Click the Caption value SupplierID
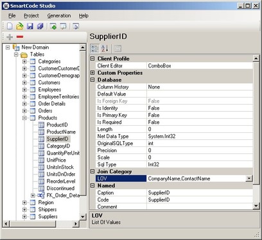Viewport: 262px width, 240px height. [200, 193]
